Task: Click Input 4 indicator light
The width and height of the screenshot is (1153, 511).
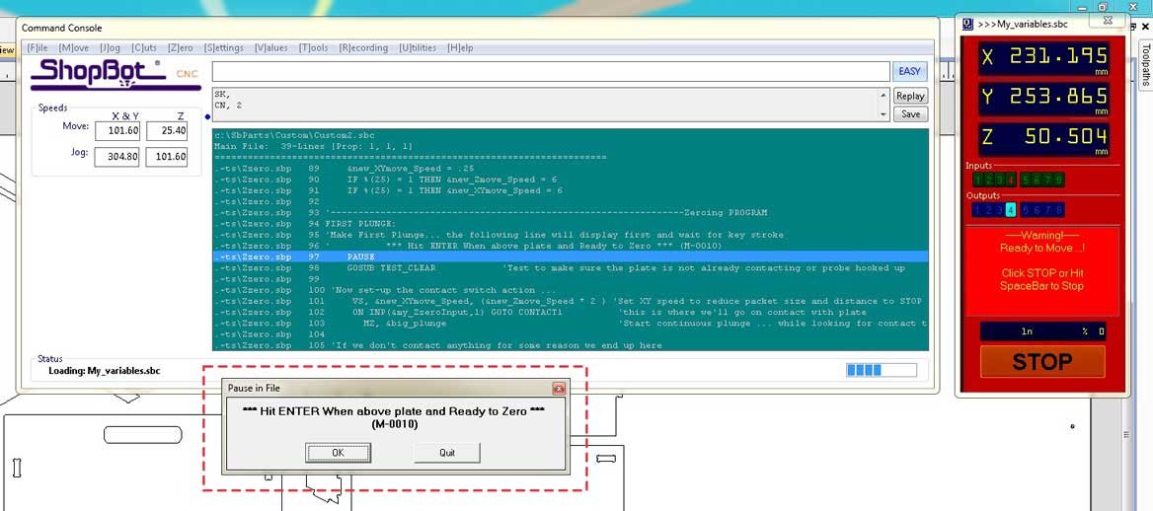Action: [x=1010, y=180]
